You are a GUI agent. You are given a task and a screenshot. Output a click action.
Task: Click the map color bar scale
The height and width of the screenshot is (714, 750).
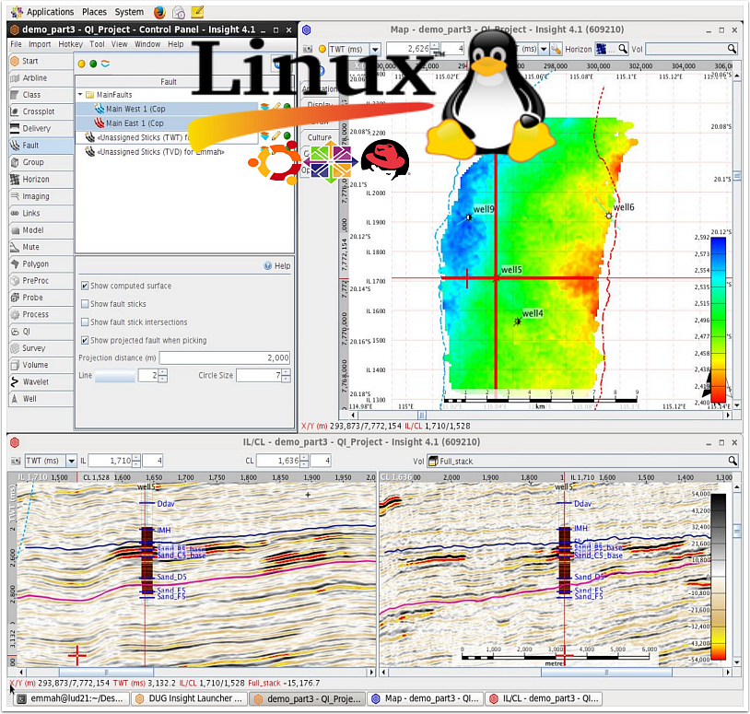coord(718,320)
